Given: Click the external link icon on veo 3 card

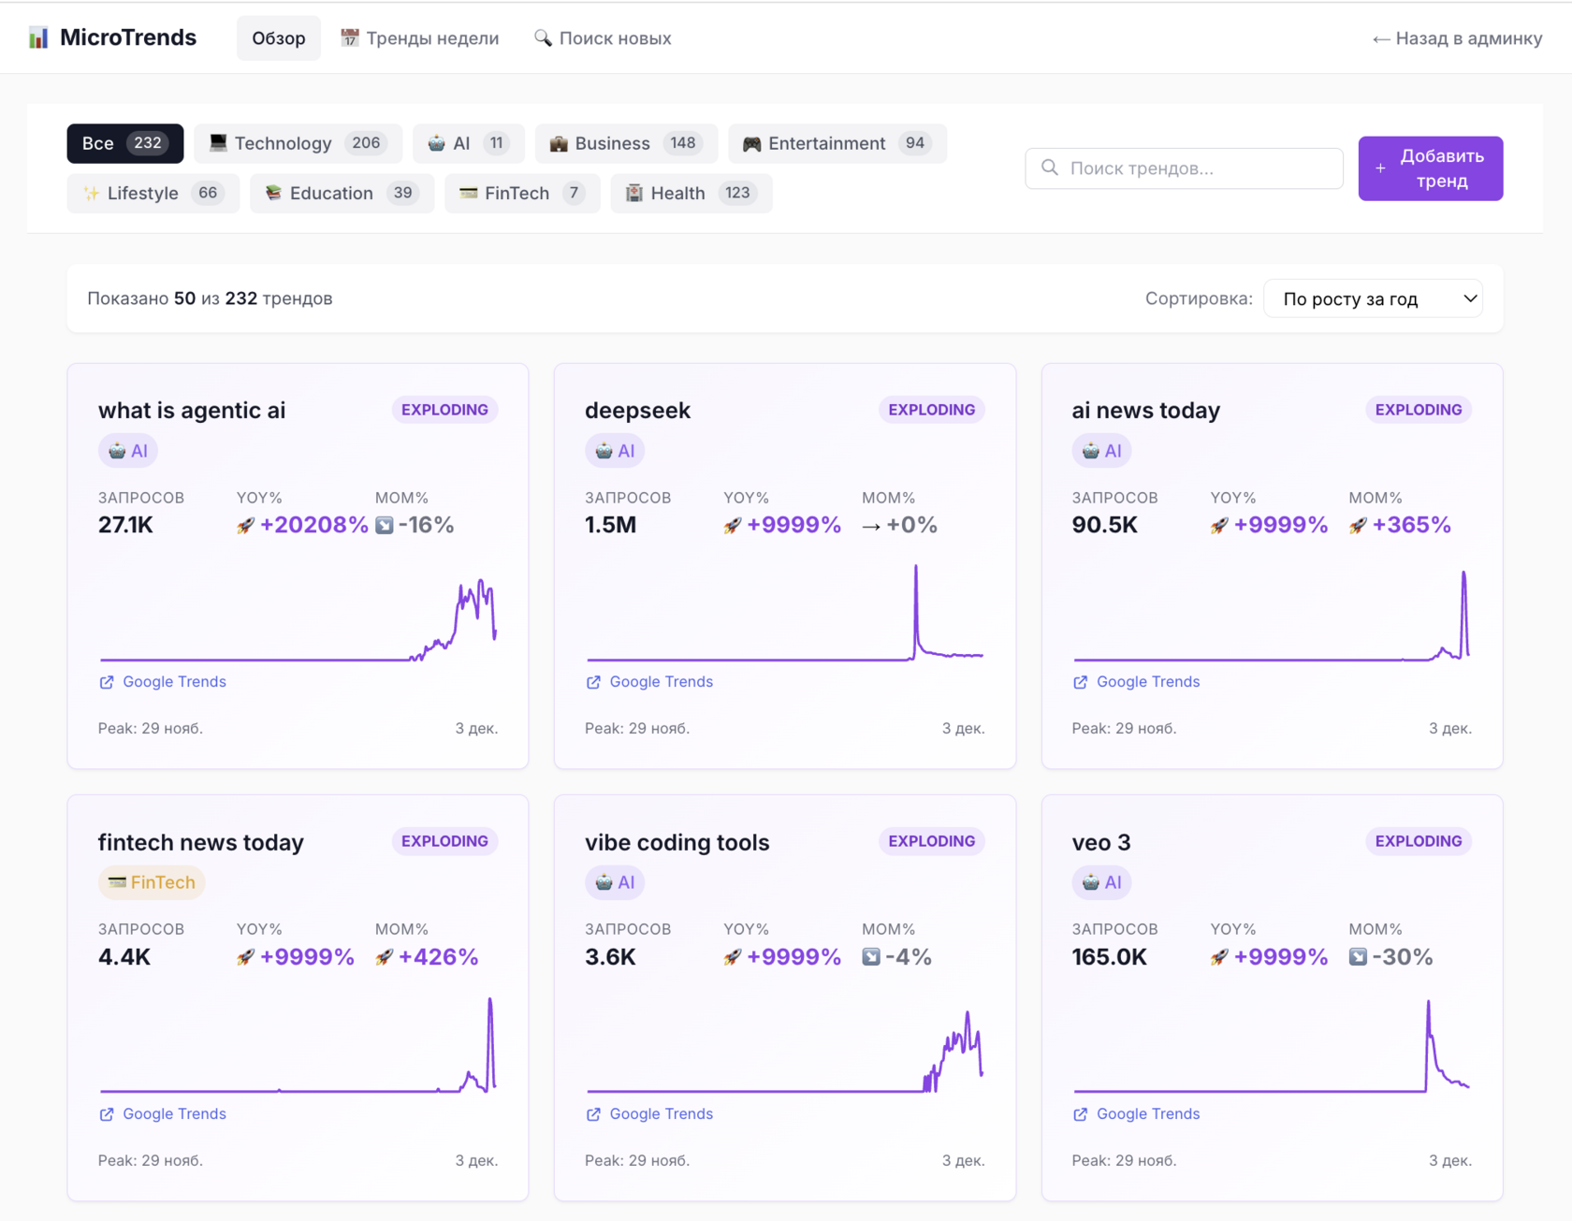Looking at the screenshot, I should tap(1080, 1114).
